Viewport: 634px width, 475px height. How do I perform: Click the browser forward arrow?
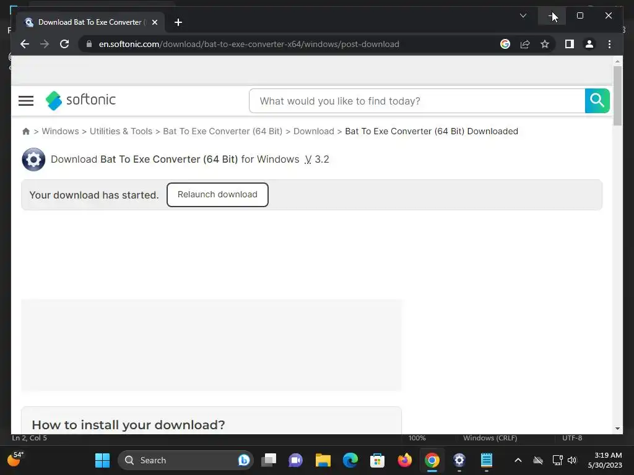pos(45,44)
